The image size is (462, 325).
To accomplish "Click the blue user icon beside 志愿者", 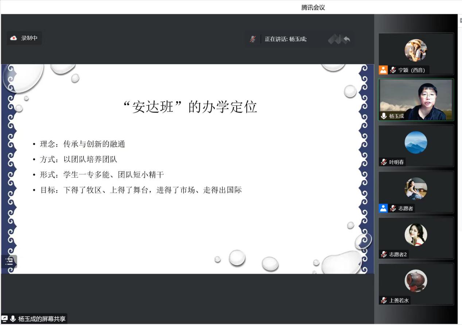I will [383, 208].
